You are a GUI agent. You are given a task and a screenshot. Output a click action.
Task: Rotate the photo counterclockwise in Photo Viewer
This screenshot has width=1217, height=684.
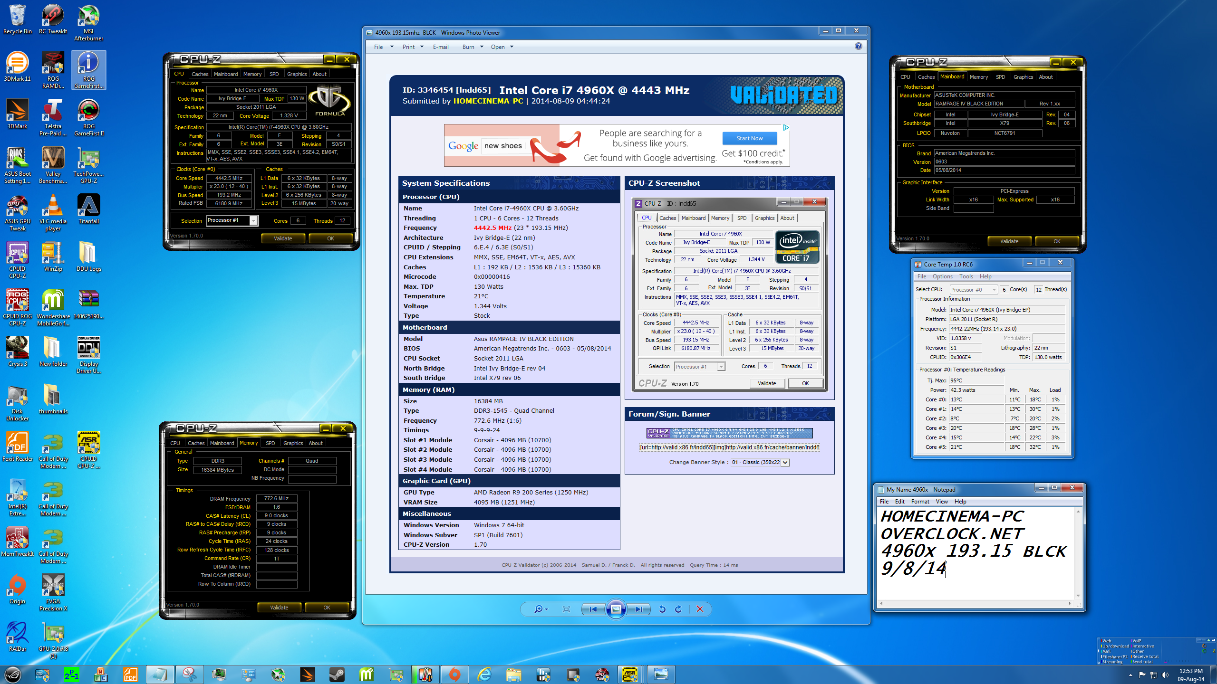[662, 609]
